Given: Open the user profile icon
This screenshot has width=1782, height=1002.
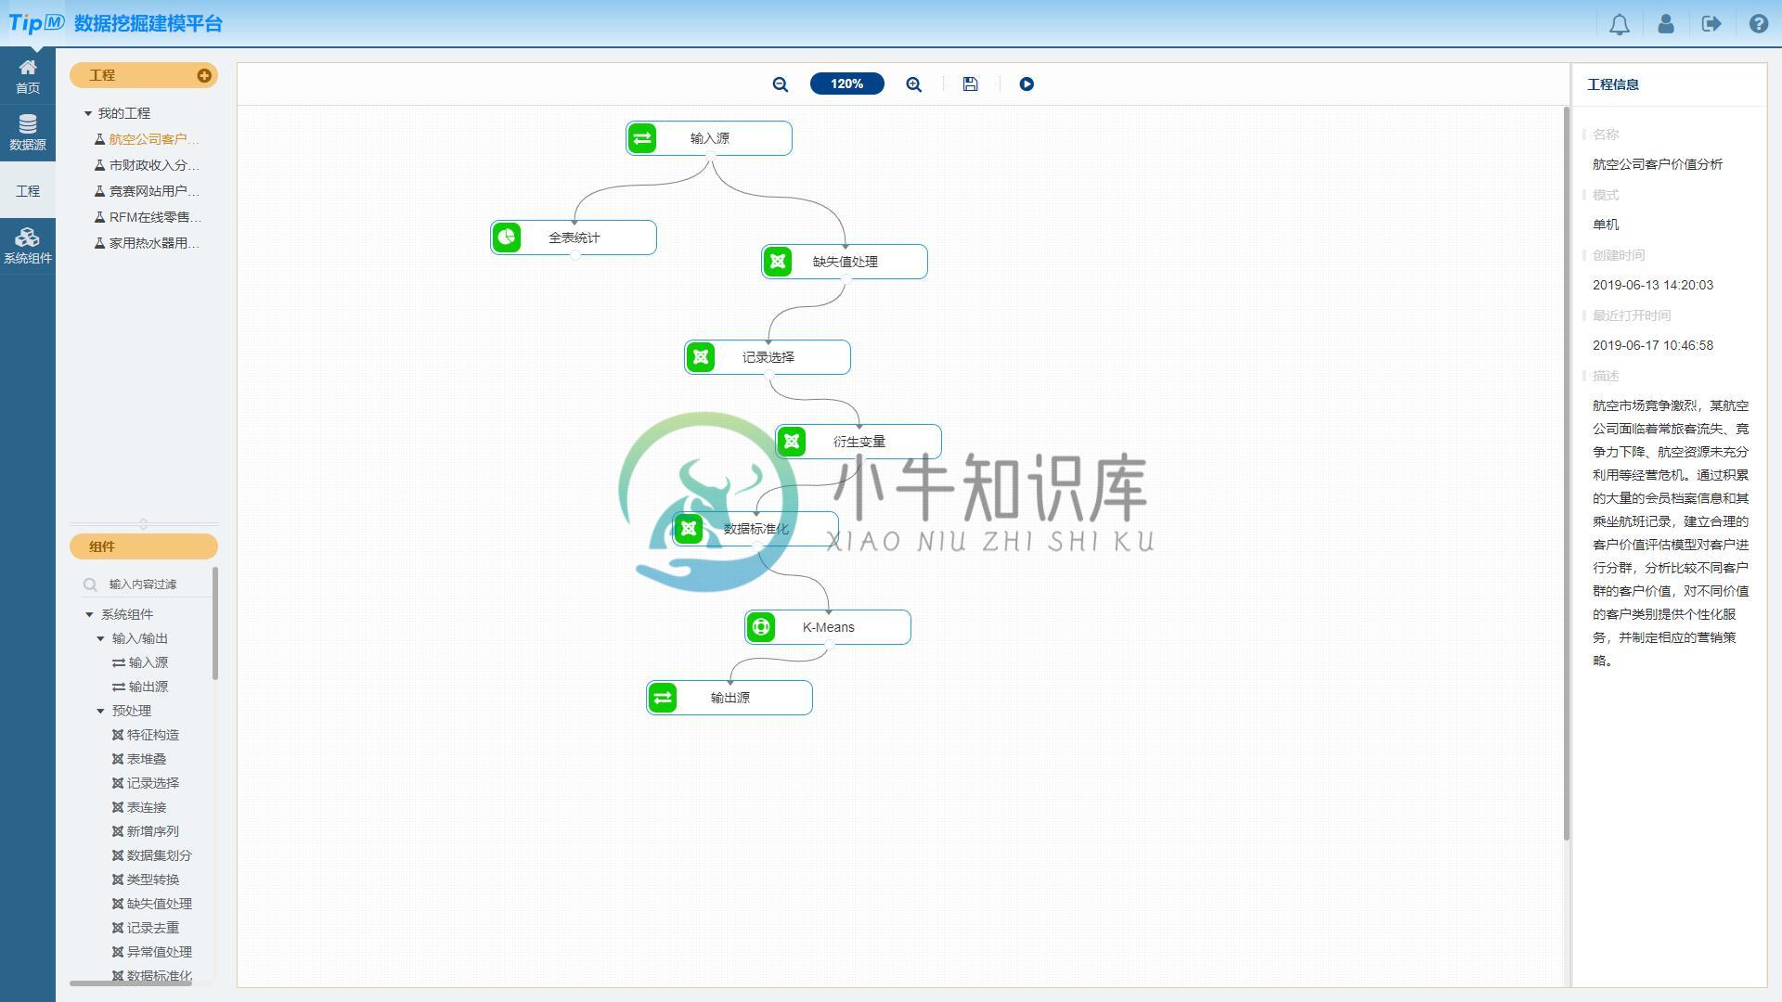Looking at the screenshot, I should (1666, 24).
